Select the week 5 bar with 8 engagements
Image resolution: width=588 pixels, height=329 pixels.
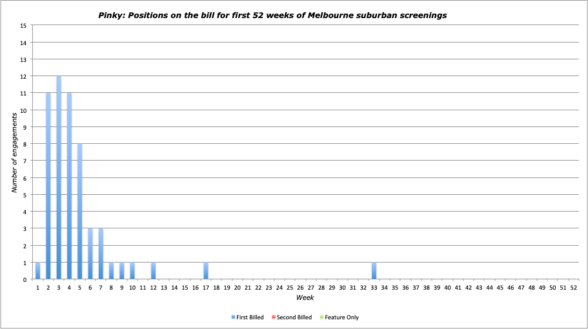(x=80, y=212)
